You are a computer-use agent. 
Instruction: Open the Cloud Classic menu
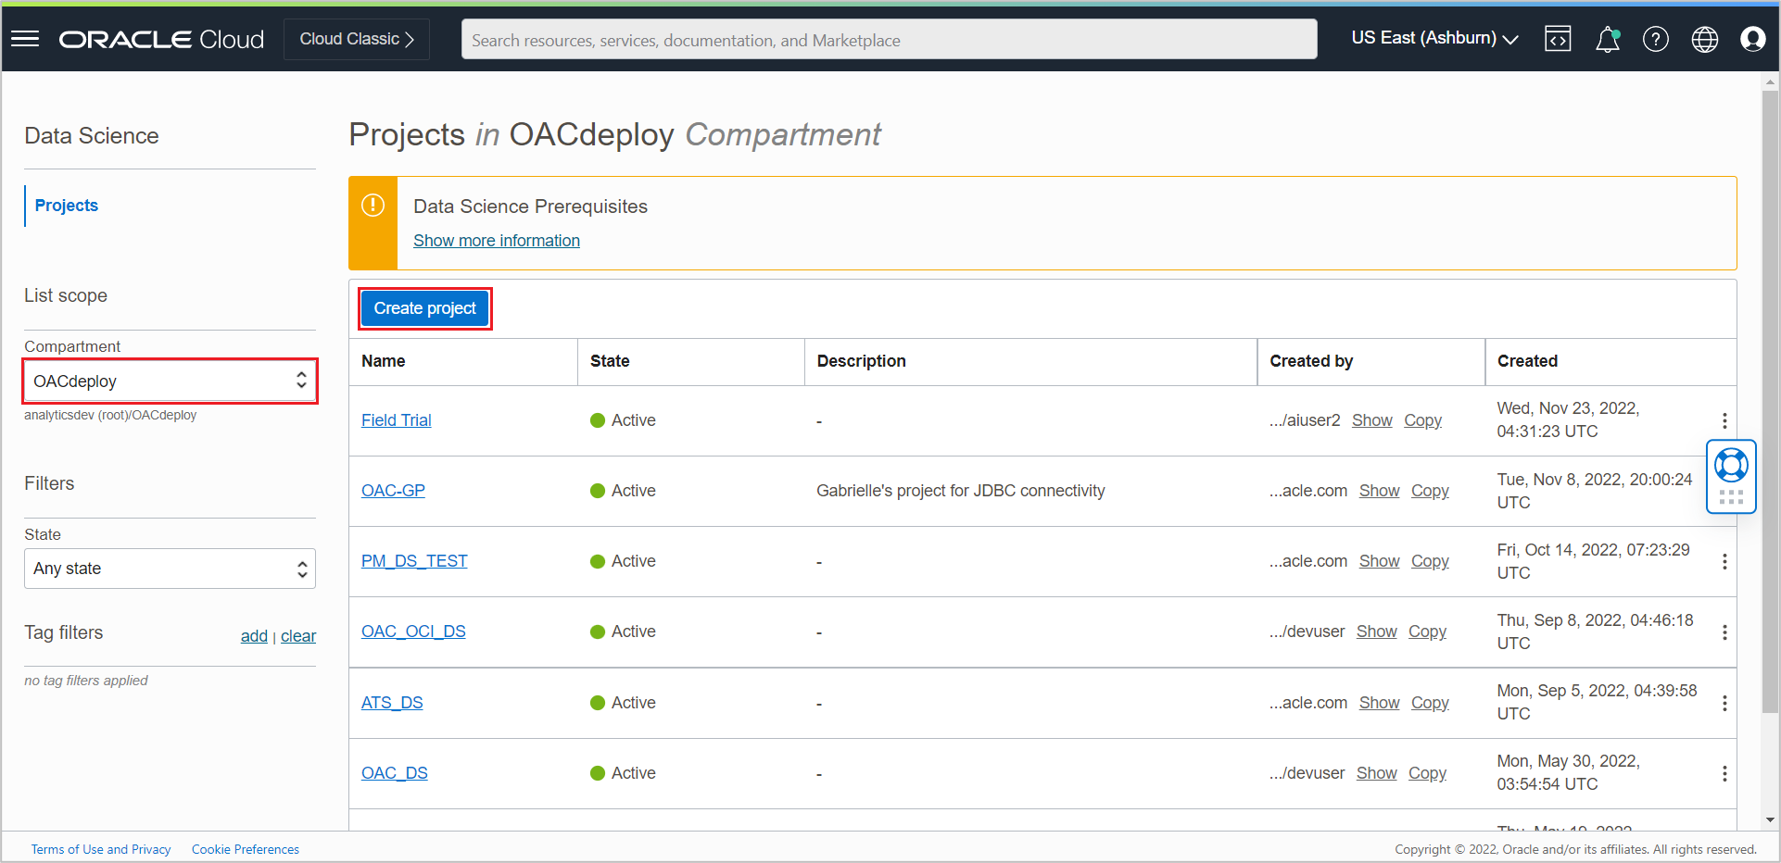[x=357, y=39]
